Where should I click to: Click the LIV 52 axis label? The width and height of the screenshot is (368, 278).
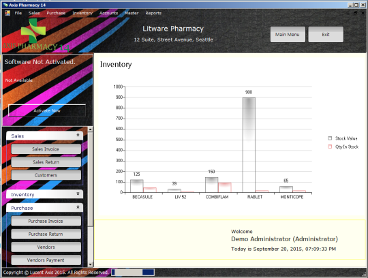coord(180,197)
